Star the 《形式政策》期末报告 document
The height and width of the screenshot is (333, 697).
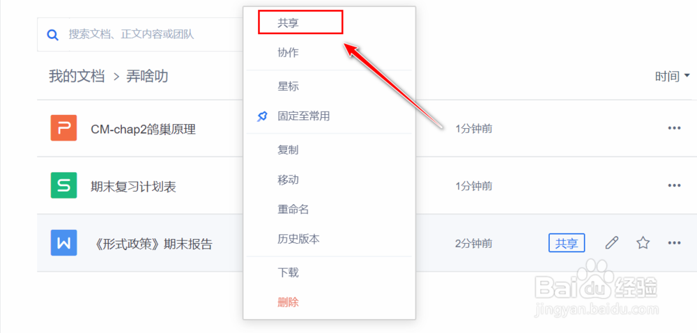point(643,242)
